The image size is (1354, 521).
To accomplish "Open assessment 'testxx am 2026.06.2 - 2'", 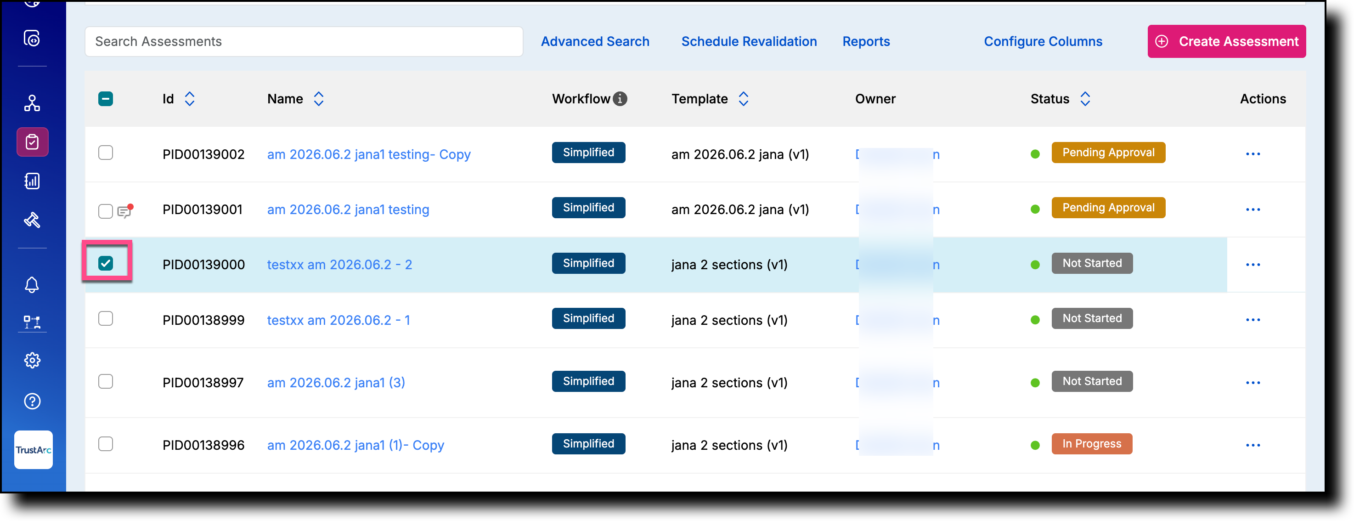I will pyautogui.click(x=339, y=265).
